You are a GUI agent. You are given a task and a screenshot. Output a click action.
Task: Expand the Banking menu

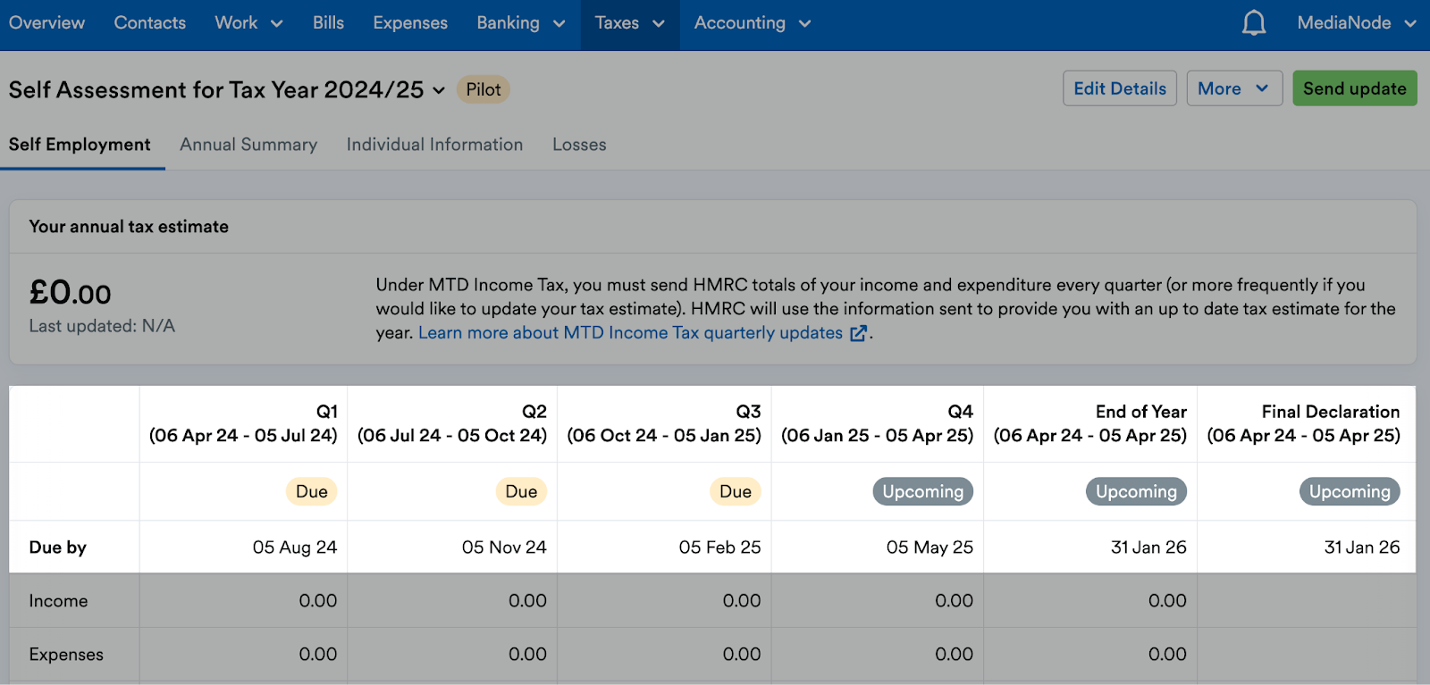pyautogui.click(x=520, y=23)
